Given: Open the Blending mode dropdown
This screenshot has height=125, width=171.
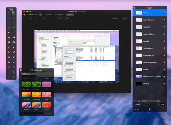Looking at the screenshot, I should pos(150,101).
